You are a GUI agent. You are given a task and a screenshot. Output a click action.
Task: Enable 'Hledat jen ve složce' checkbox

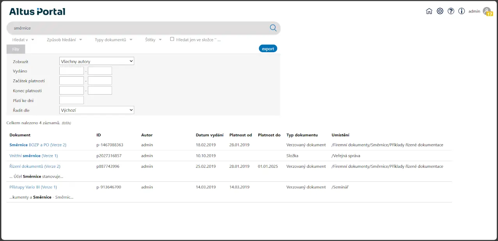[x=172, y=39]
